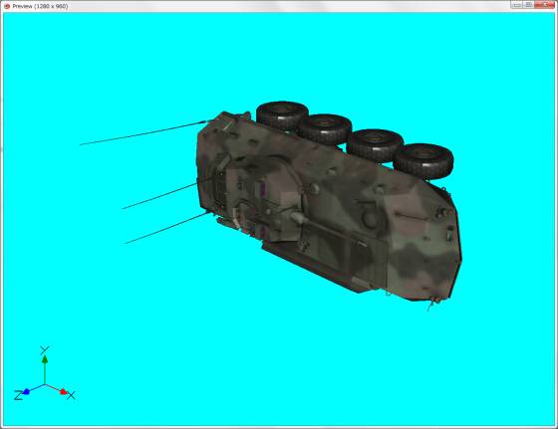The image size is (558, 429).
Task: Click the "Preview (1280 x 960)" title text
Action: (x=40, y=6)
